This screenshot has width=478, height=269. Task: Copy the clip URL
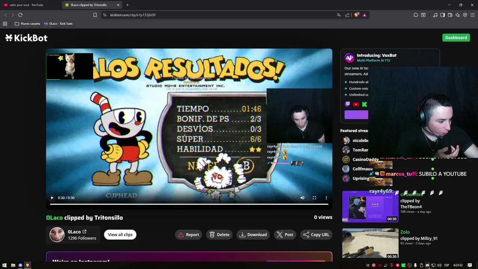[x=316, y=235]
